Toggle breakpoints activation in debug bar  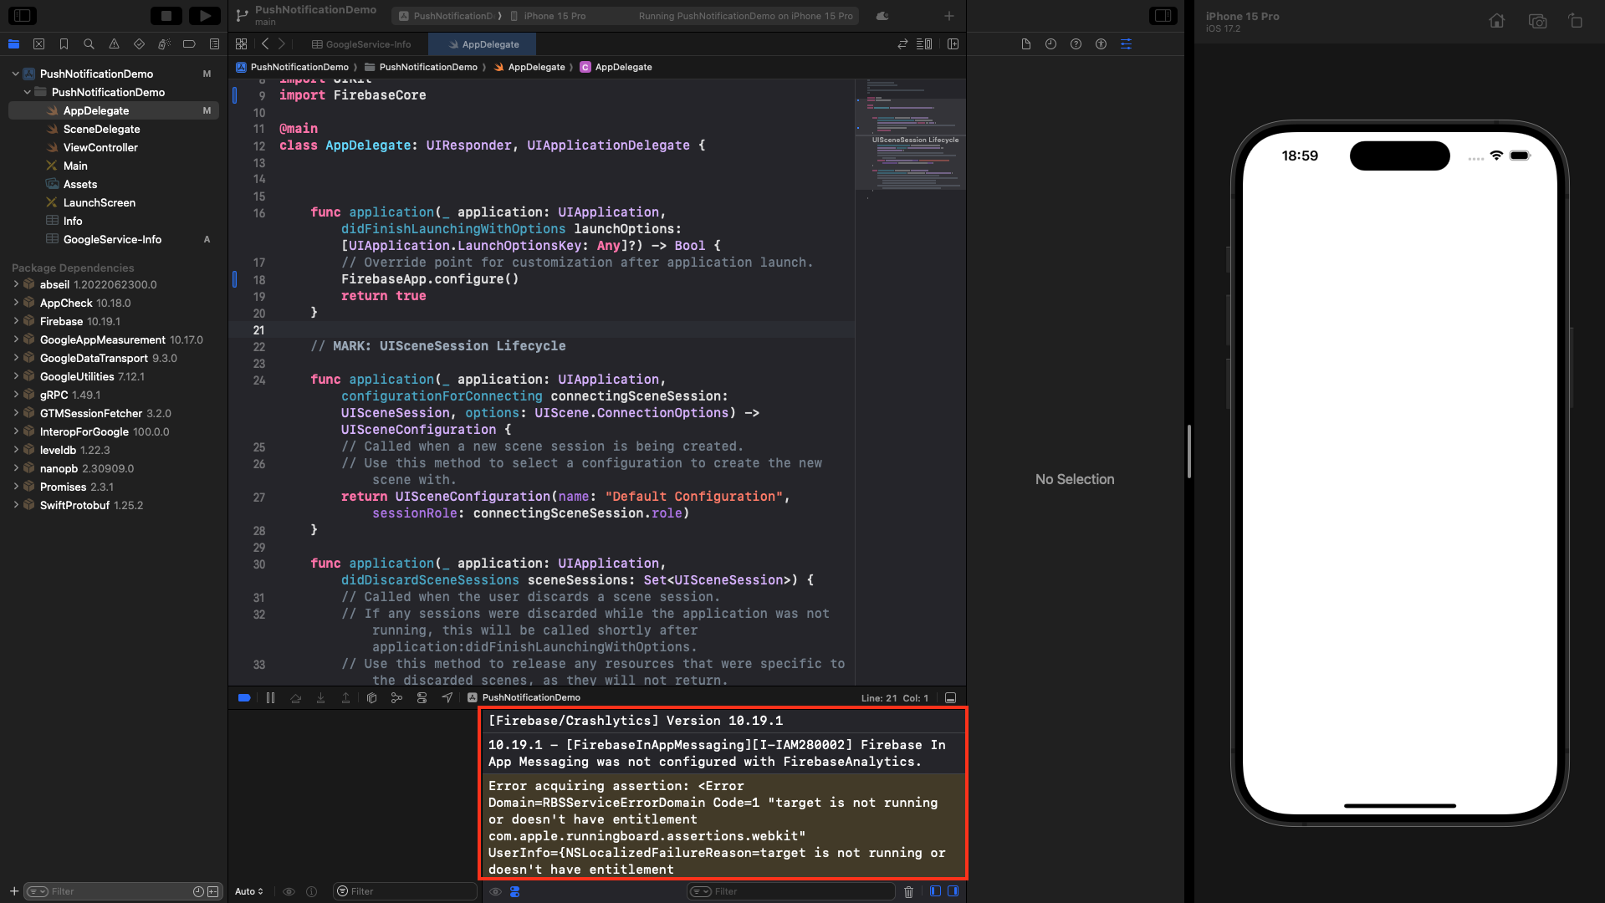pos(244,697)
